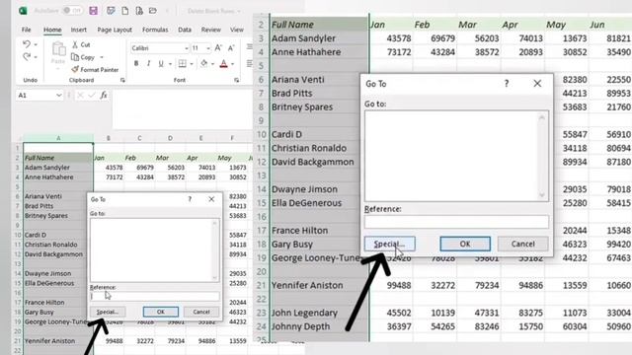Switch to the Review tab
The image size is (632, 355).
(210, 30)
